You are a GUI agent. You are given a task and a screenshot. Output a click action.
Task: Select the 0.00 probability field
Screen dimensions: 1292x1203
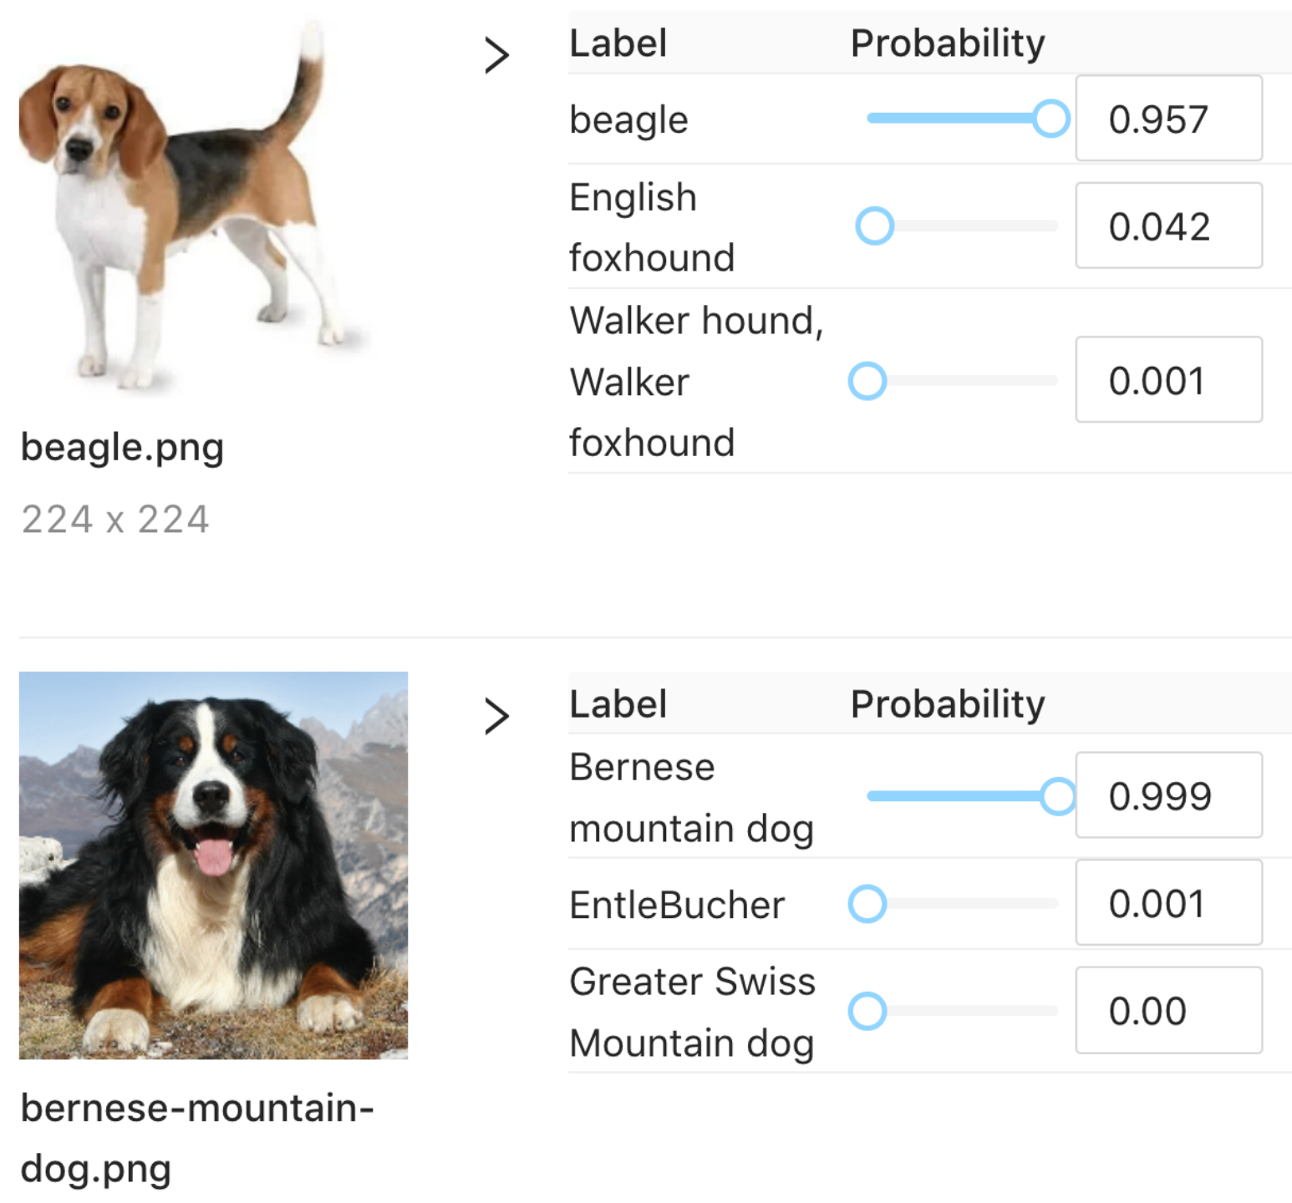tap(1168, 1010)
